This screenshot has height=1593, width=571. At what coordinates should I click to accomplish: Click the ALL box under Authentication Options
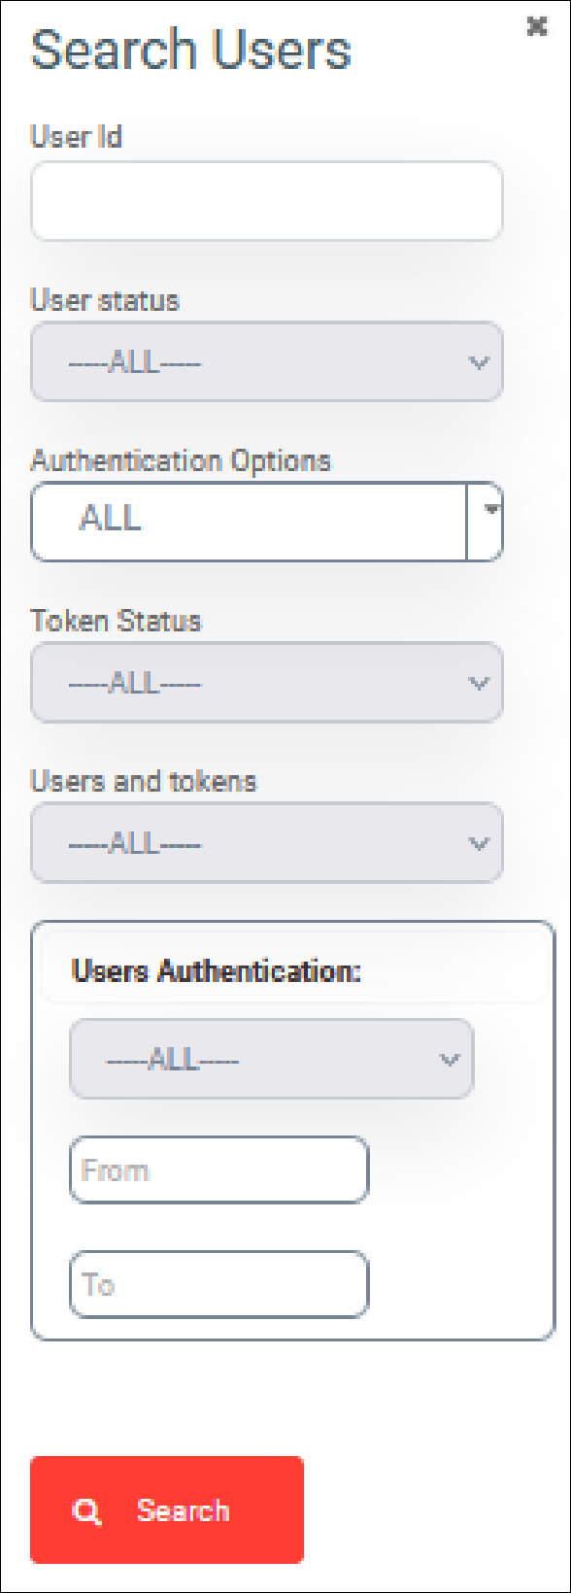coord(250,522)
